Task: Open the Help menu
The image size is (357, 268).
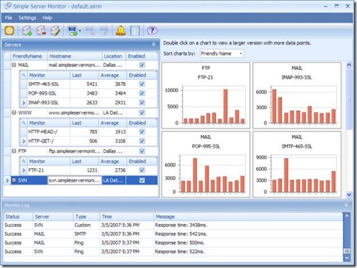Action: click(47, 18)
